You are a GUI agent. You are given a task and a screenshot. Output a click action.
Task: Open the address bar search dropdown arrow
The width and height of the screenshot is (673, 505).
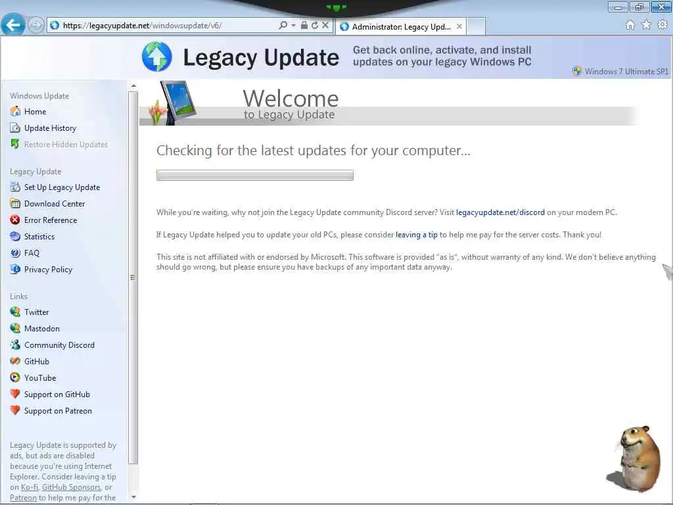(294, 26)
